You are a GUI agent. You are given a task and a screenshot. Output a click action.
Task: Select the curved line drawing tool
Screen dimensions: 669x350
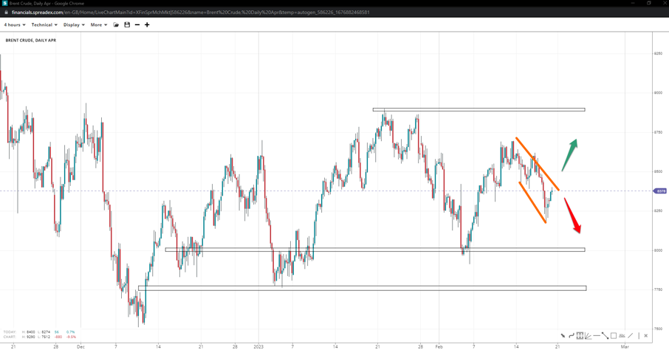click(572, 336)
